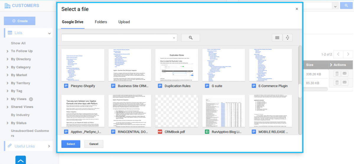Click the PDF icon beside CRMBook.pdf
Screen dimensions: 354x164
(160, 132)
